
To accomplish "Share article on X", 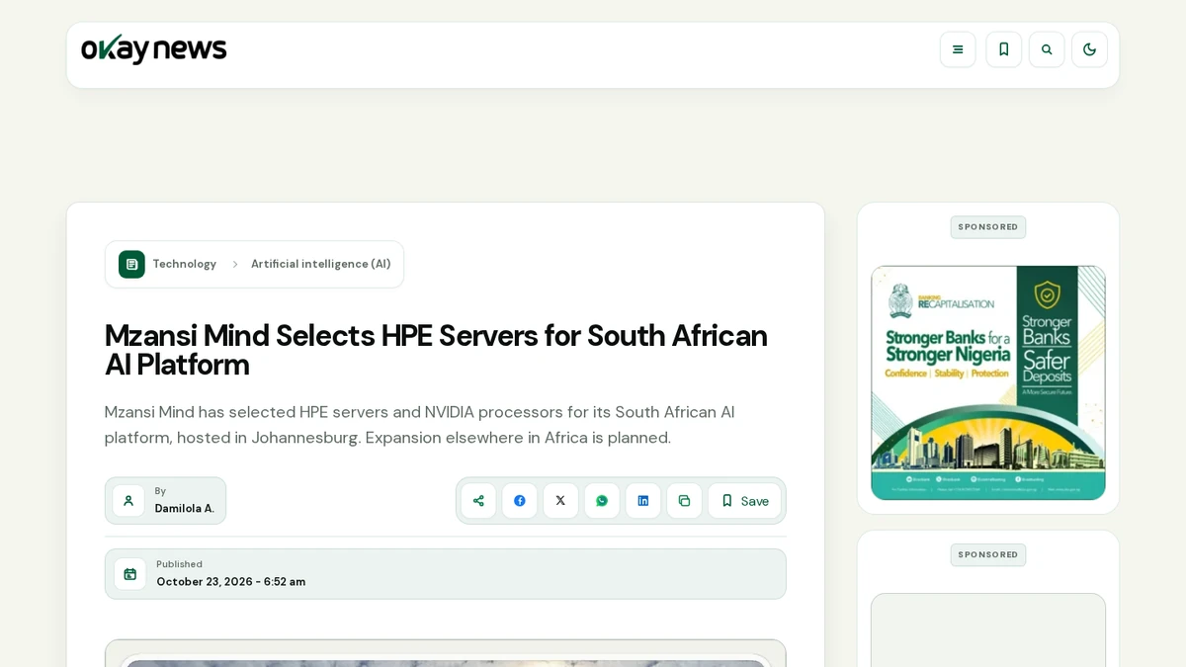I will 560,501.
